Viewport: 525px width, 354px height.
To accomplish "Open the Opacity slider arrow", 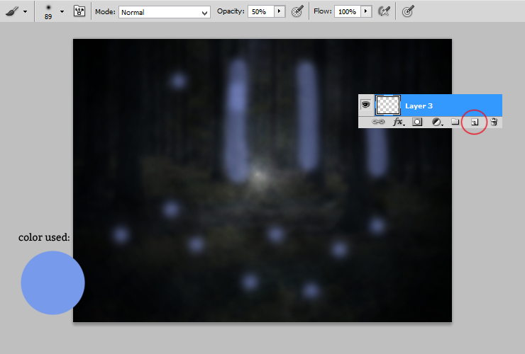I will pyautogui.click(x=280, y=11).
